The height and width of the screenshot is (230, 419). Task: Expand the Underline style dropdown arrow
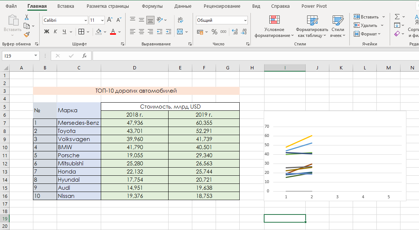tap(71, 32)
